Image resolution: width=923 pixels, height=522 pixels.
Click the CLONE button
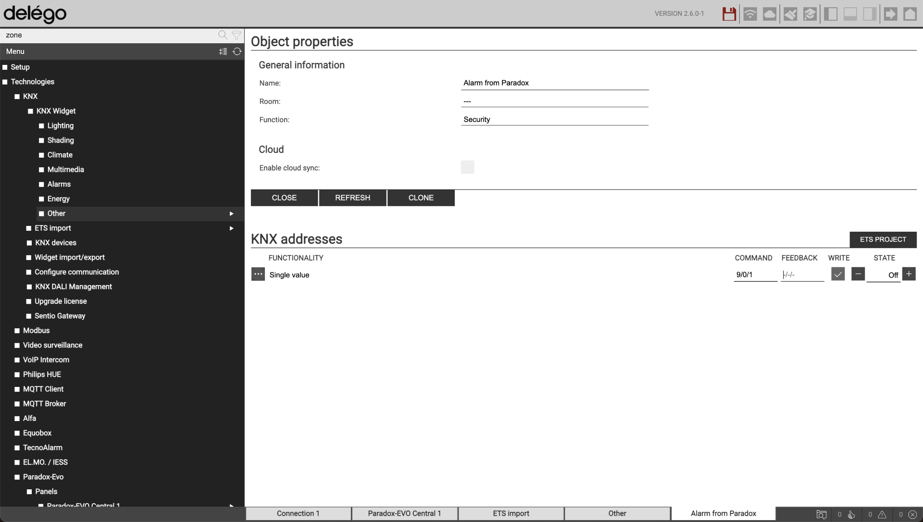421,198
